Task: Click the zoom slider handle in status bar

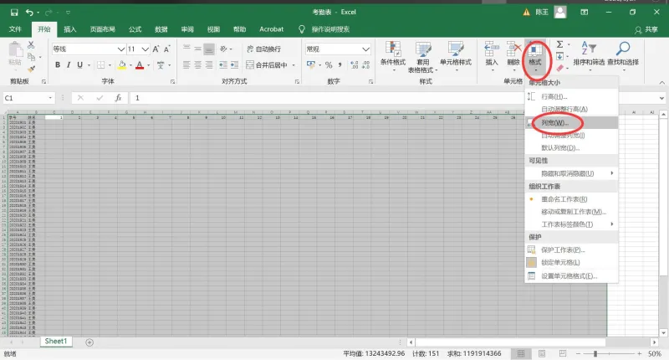Action: (595, 353)
